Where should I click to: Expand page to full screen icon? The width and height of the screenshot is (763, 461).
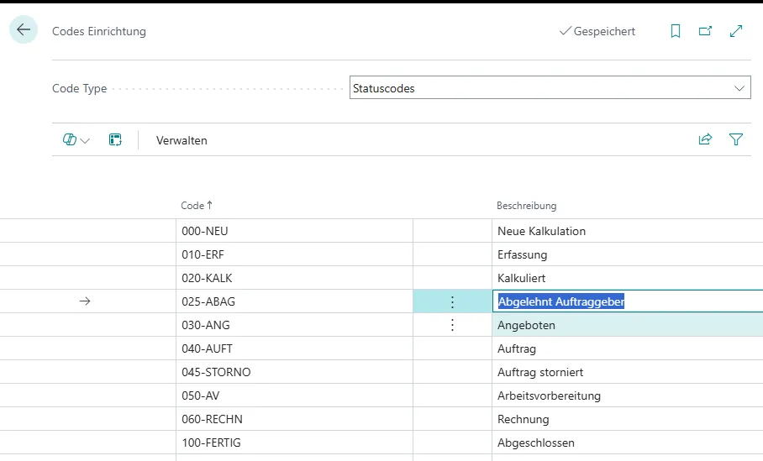[x=736, y=31]
